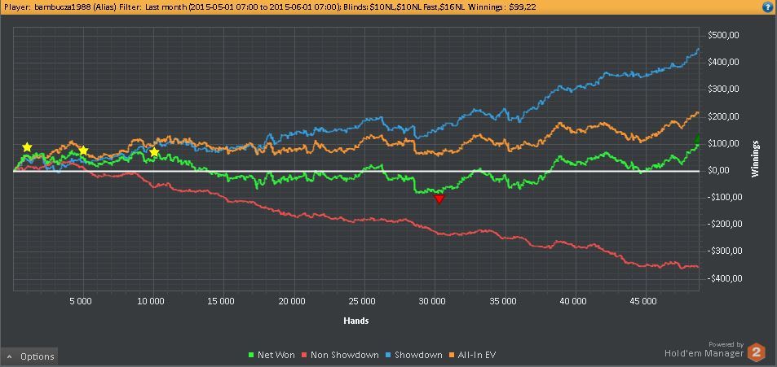
Task: Open the help question mark icon
Action: point(769,7)
